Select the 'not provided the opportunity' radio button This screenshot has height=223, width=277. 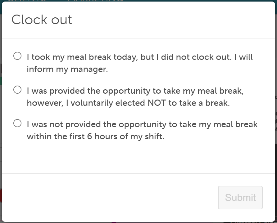[x=17, y=123]
